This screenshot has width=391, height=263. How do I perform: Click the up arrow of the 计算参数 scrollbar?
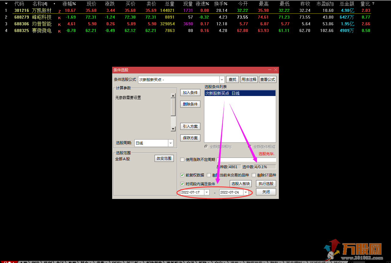[173, 96]
